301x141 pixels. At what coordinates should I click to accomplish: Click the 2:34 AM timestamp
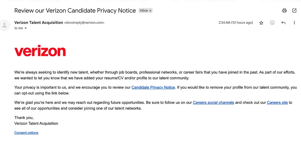pos(236,23)
